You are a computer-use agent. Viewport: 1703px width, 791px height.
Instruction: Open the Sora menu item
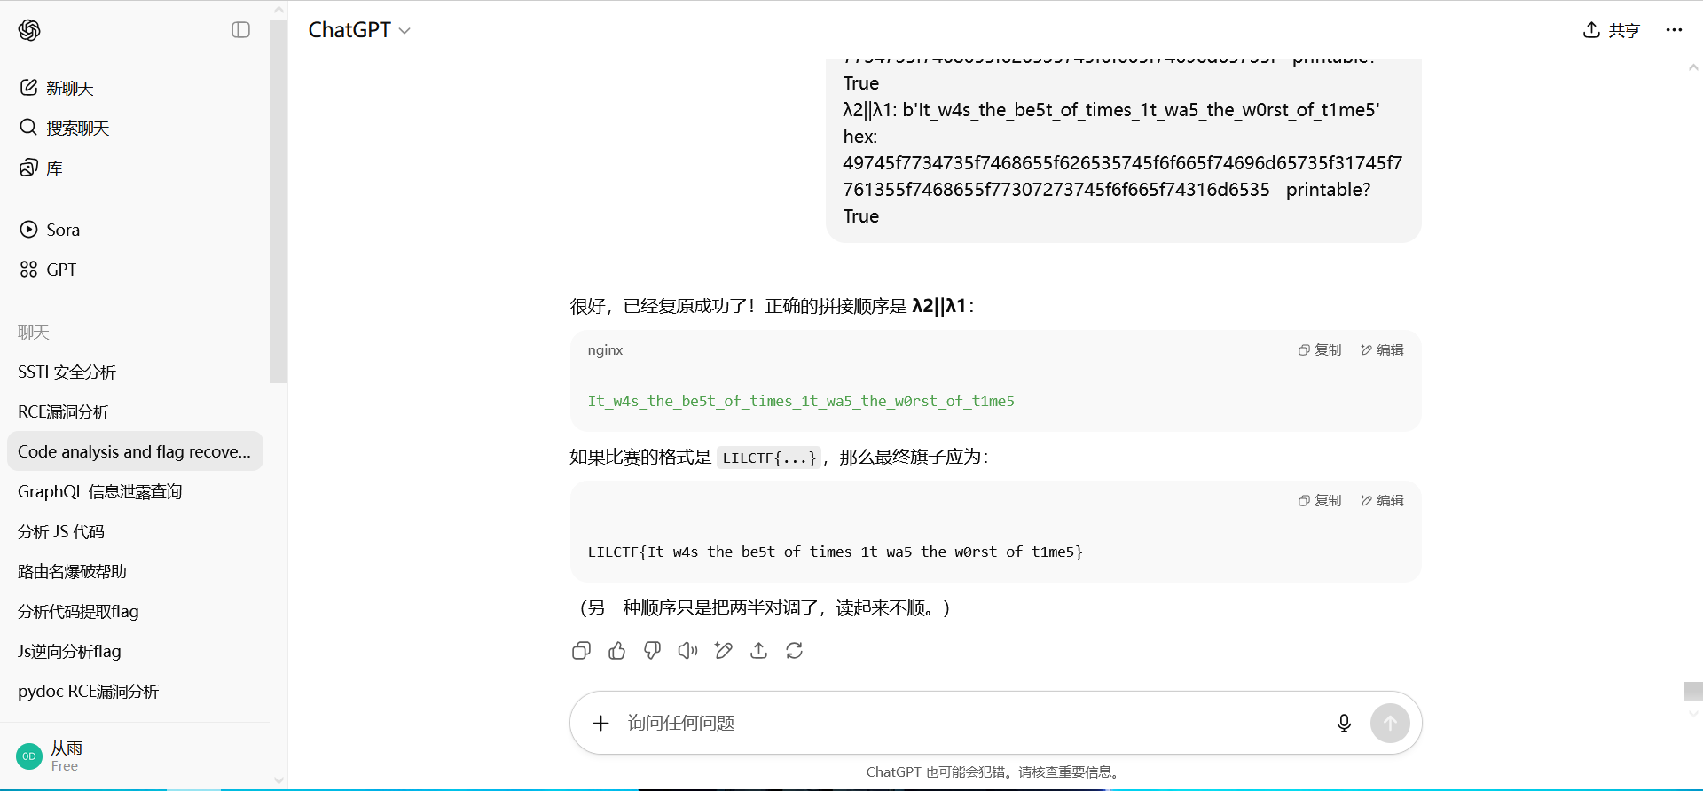[x=62, y=230]
